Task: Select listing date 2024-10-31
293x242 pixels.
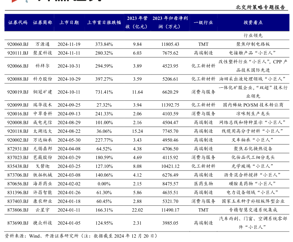Action: pos(69,66)
